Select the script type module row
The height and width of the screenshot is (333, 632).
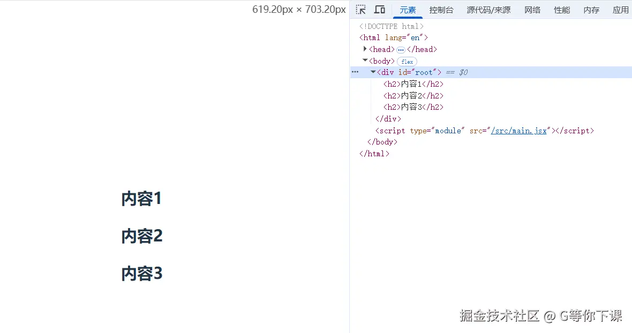485,131
